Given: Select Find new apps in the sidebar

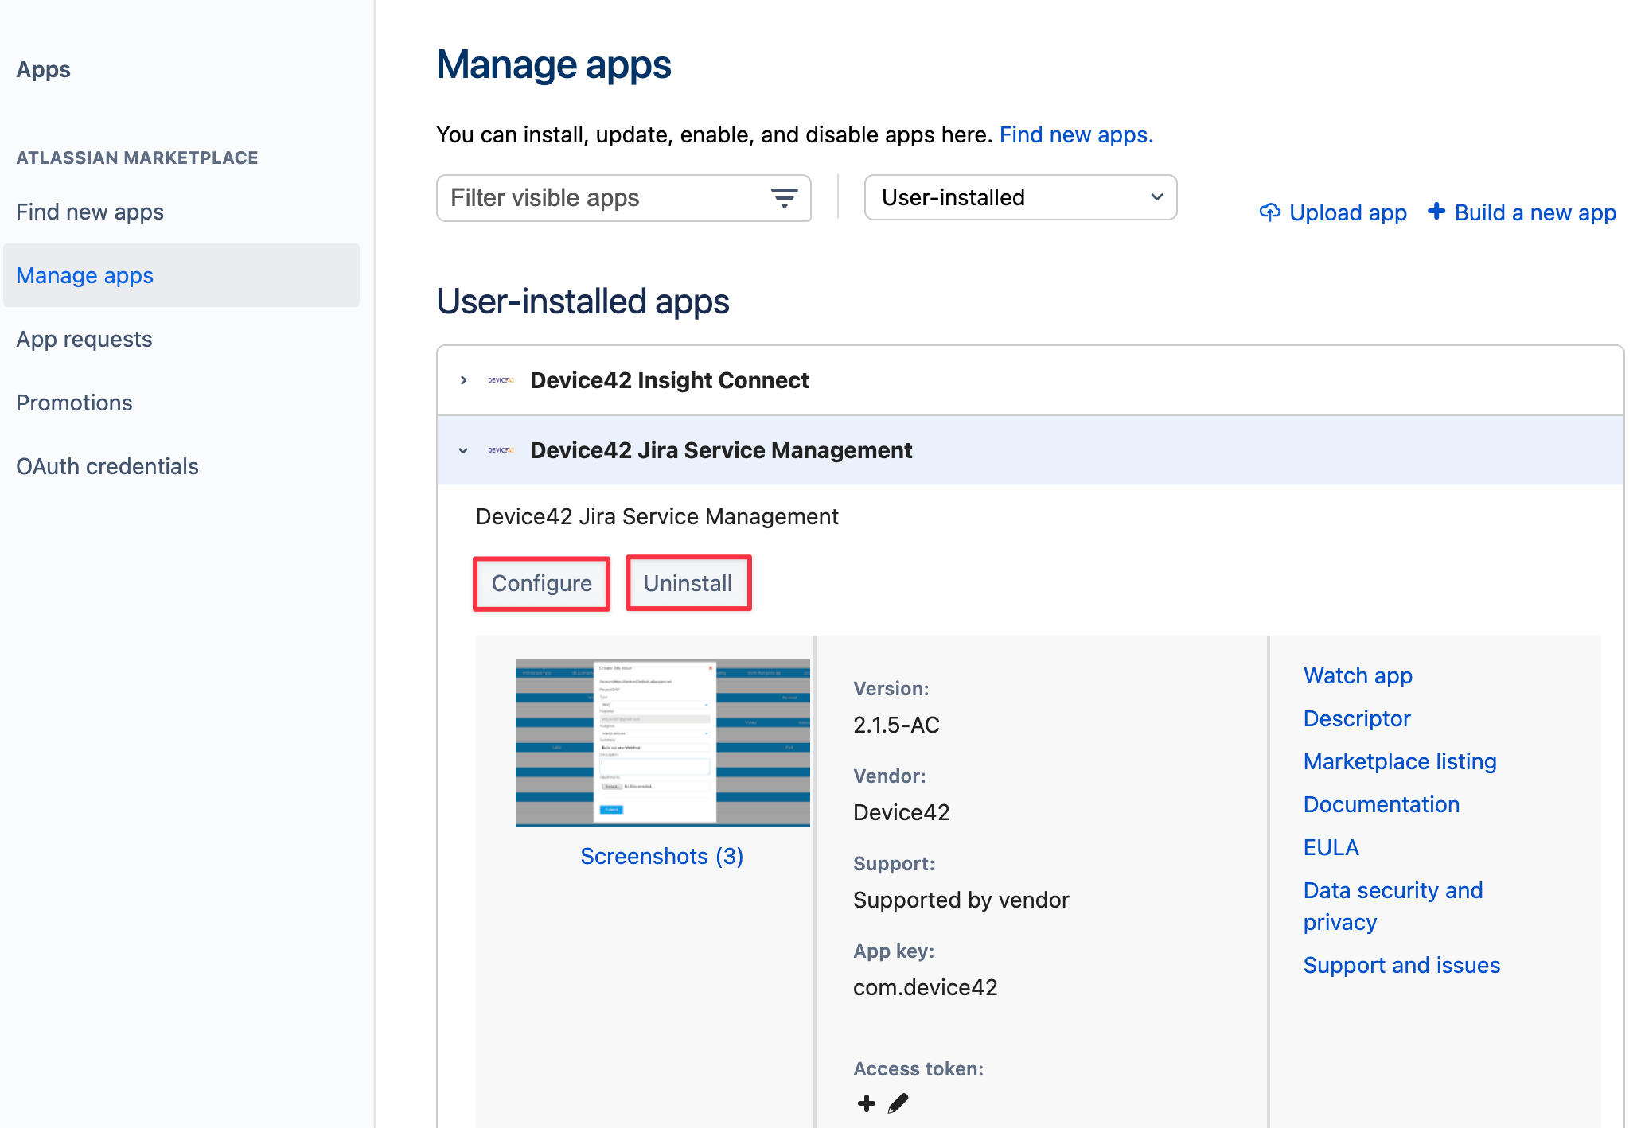Looking at the screenshot, I should point(88,212).
